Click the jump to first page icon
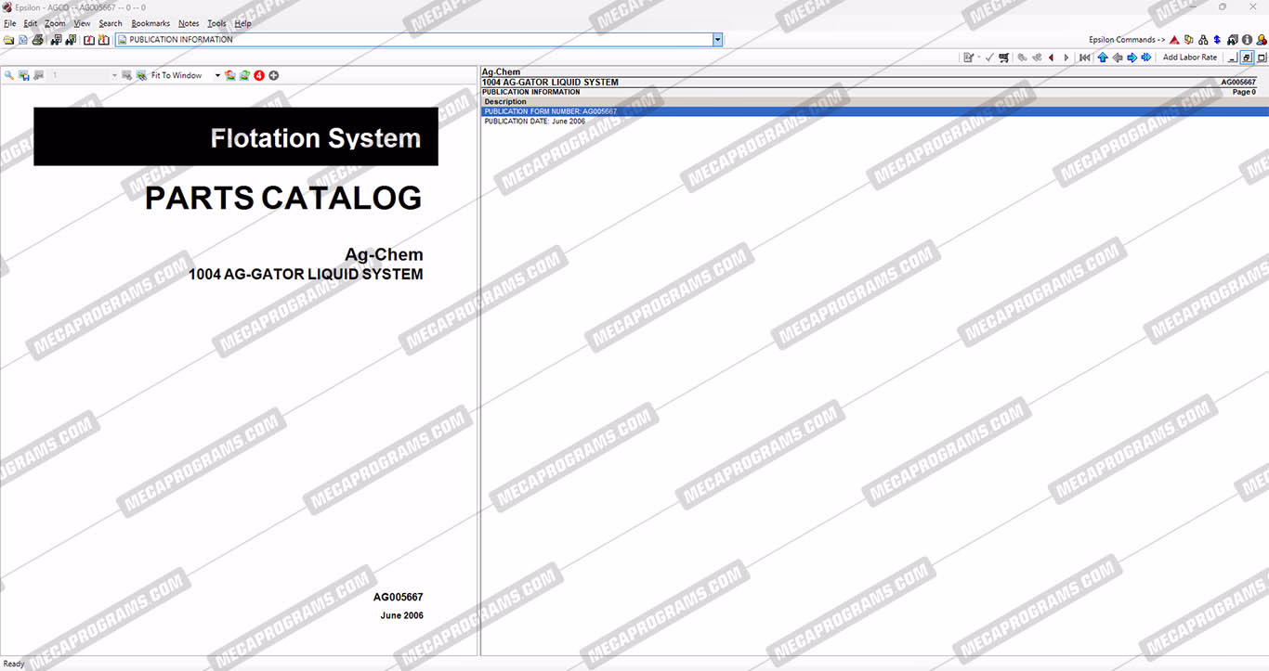The height and width of the screenshot is (671, 1269). [x=1084, y=58]
